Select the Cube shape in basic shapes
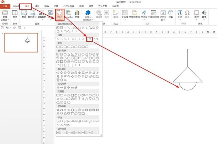 tap(58, 62)
